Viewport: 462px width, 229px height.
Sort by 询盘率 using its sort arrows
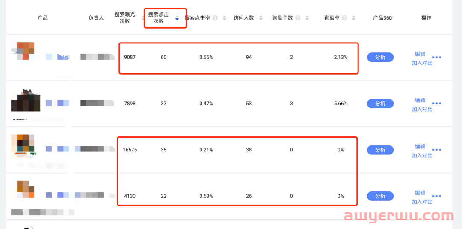pyautogui.click(x=353, y=18)
